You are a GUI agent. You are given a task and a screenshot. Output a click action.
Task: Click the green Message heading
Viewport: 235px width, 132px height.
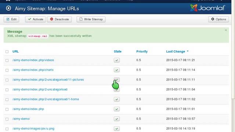(x=15, y=32)
